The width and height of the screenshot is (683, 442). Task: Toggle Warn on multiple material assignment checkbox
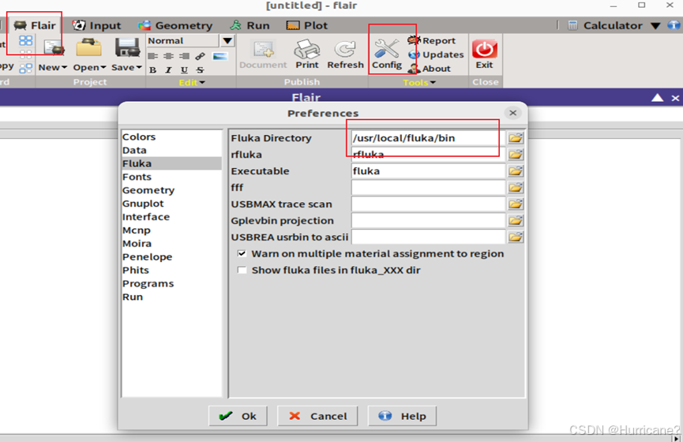pyautogui.click(x=242, y=253)
